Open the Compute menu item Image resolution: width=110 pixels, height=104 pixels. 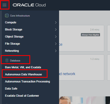click(11, 22)
